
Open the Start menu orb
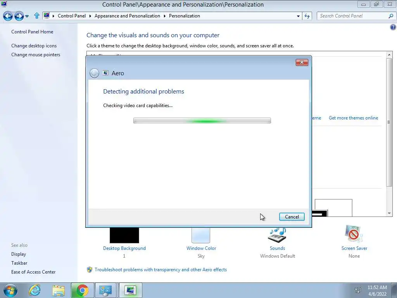[x=10, y=290]
